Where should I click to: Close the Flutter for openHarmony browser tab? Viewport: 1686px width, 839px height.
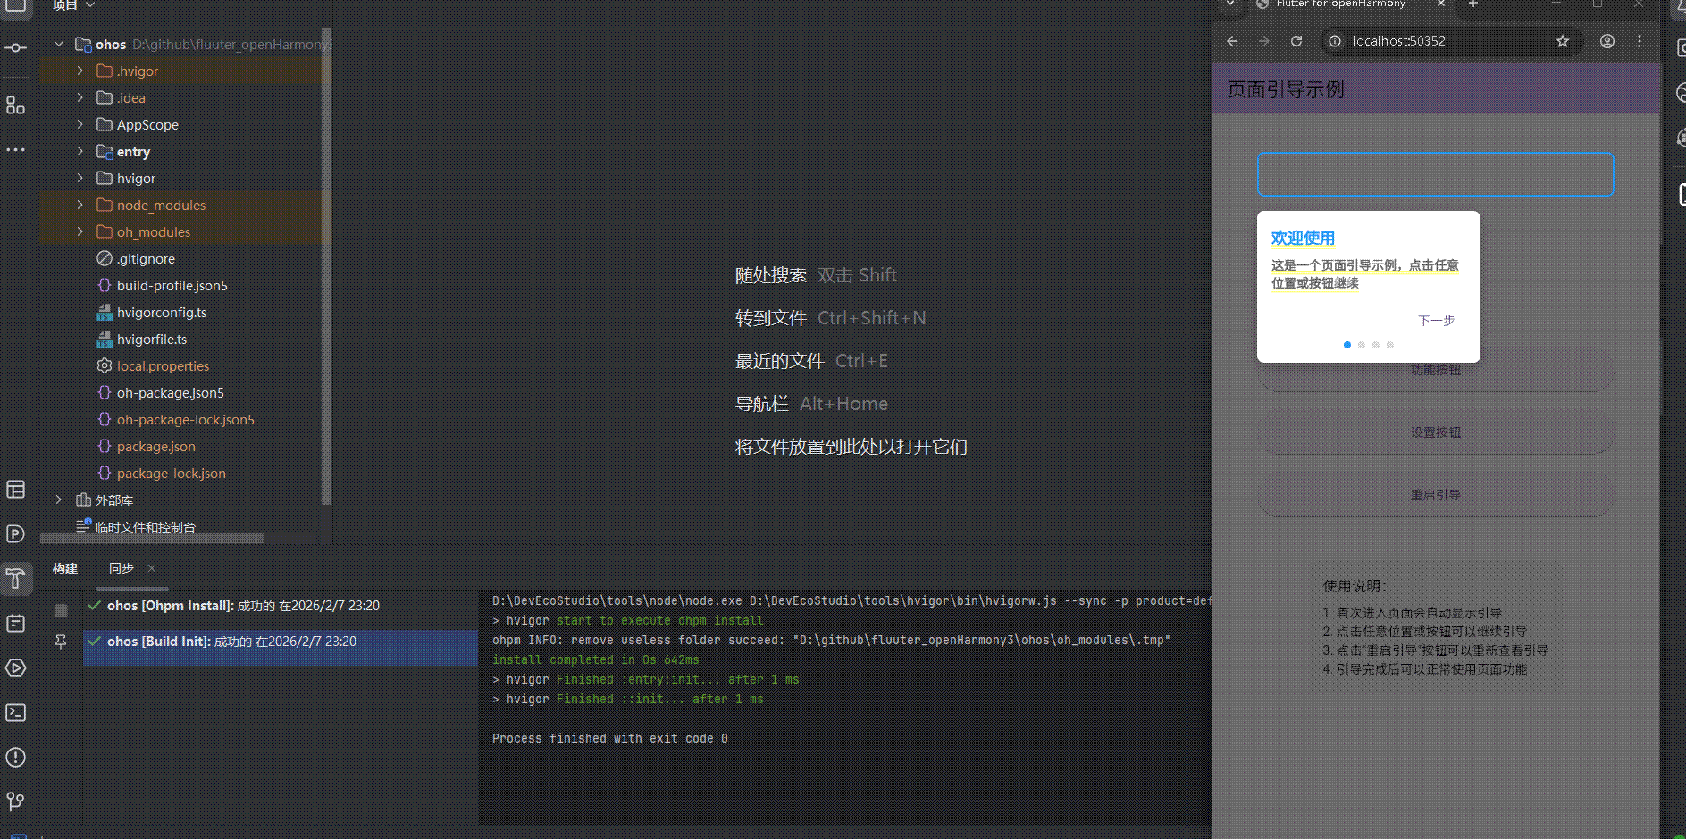click(1441, 4)
